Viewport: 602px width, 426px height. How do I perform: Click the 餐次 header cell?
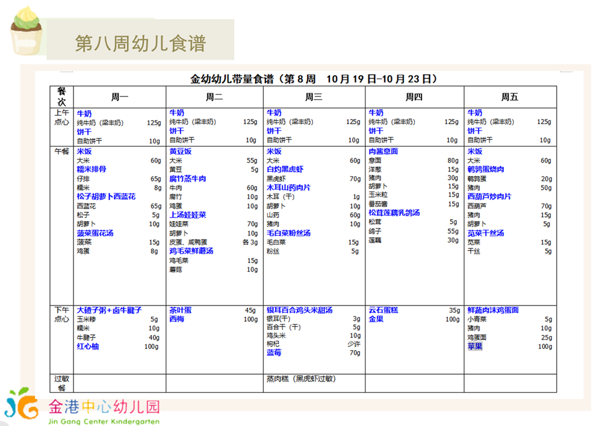[61, 97]
